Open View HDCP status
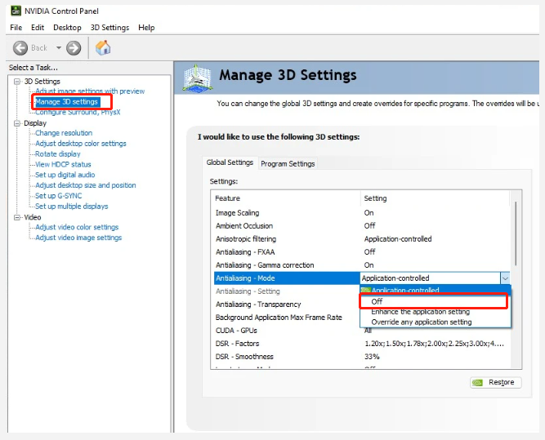The width and height of the screenshot is (545, 440). (63, 164)
